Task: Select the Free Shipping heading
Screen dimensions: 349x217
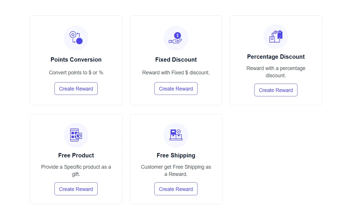Action: click(176, 155)
